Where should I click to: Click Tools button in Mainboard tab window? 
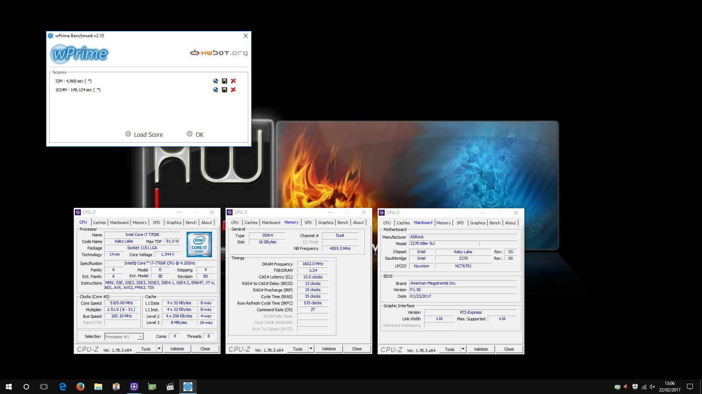pyautogui.click(x=450, y=349)
